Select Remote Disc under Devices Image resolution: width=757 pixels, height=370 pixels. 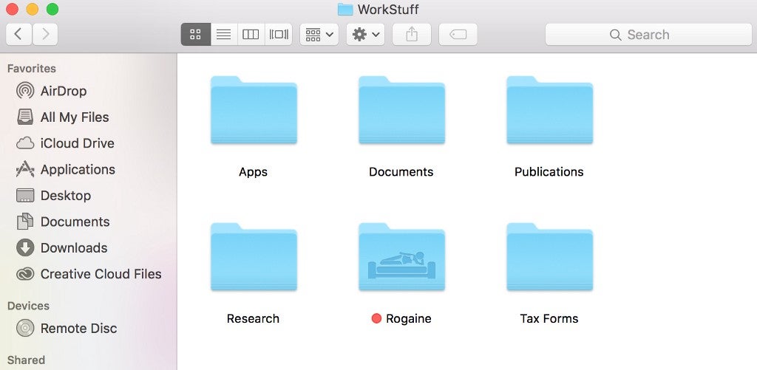pos(89,328)
